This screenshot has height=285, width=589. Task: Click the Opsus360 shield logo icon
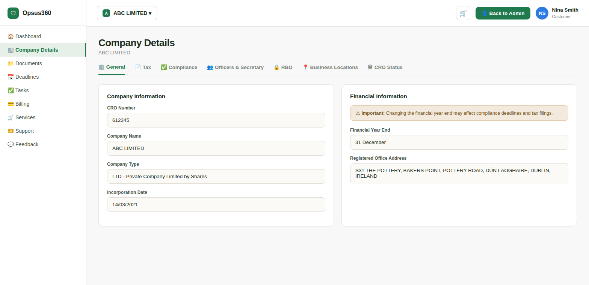pyautogui.click(x=13, y=13)
